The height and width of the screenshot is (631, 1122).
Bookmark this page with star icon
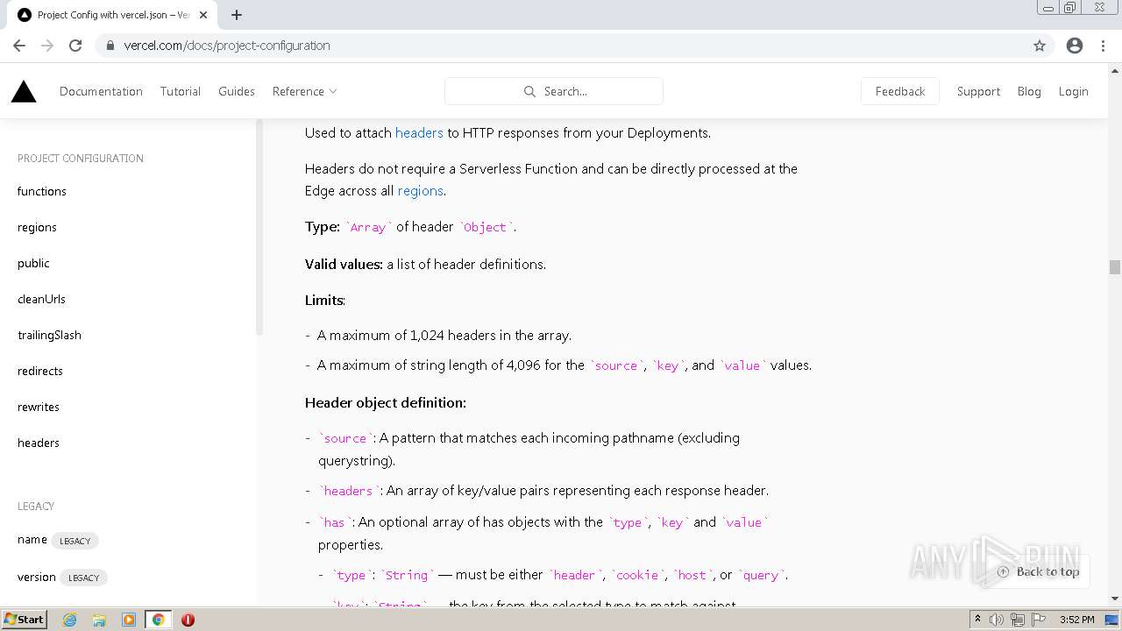[1040, 46]
